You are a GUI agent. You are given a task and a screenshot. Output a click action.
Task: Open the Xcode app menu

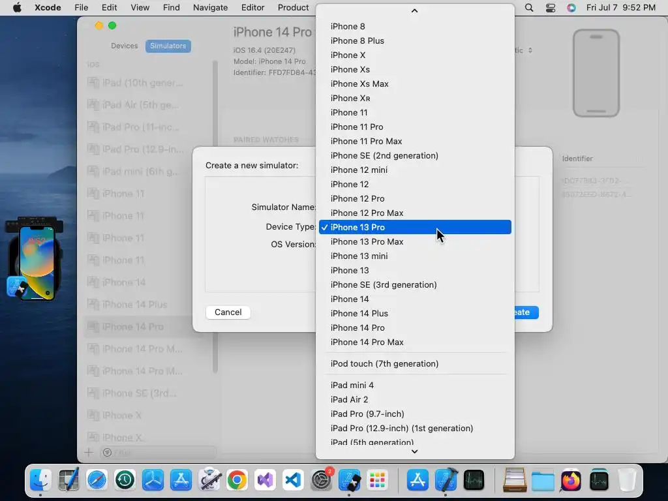(x=48, y=8)
